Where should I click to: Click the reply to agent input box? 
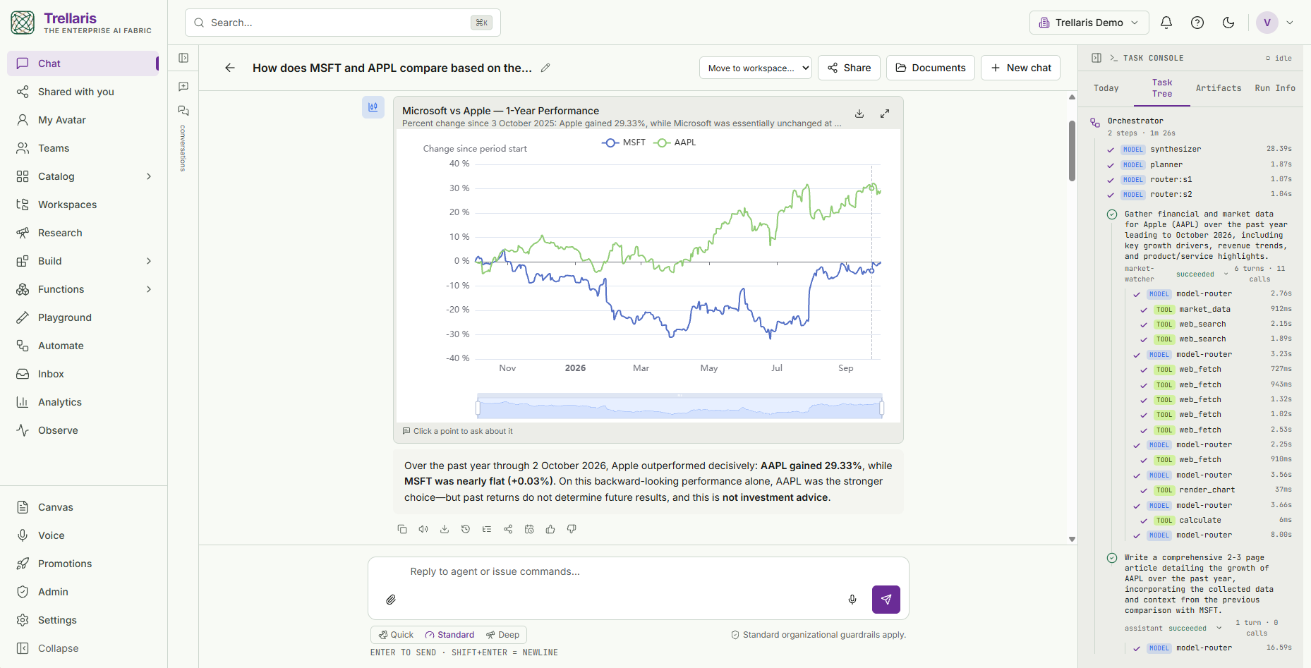(638, 572)
